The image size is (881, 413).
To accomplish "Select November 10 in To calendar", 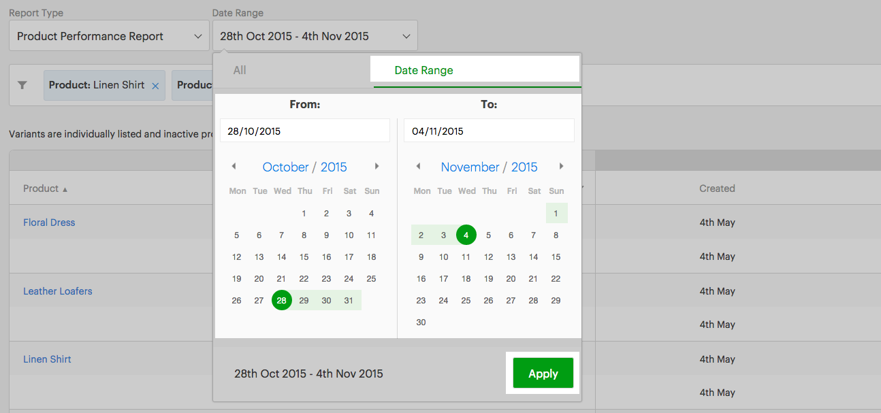I will tap(444, 257).
